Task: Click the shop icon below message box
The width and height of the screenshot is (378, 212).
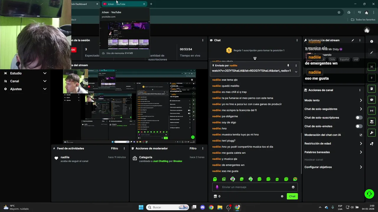Action: 215,196
